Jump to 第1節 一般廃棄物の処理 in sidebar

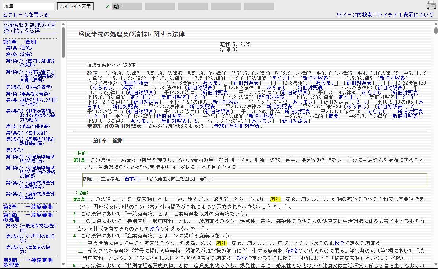coord(28,217)
